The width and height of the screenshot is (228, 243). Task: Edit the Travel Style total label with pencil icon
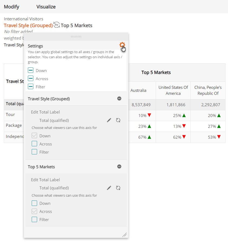coord(109,120)
